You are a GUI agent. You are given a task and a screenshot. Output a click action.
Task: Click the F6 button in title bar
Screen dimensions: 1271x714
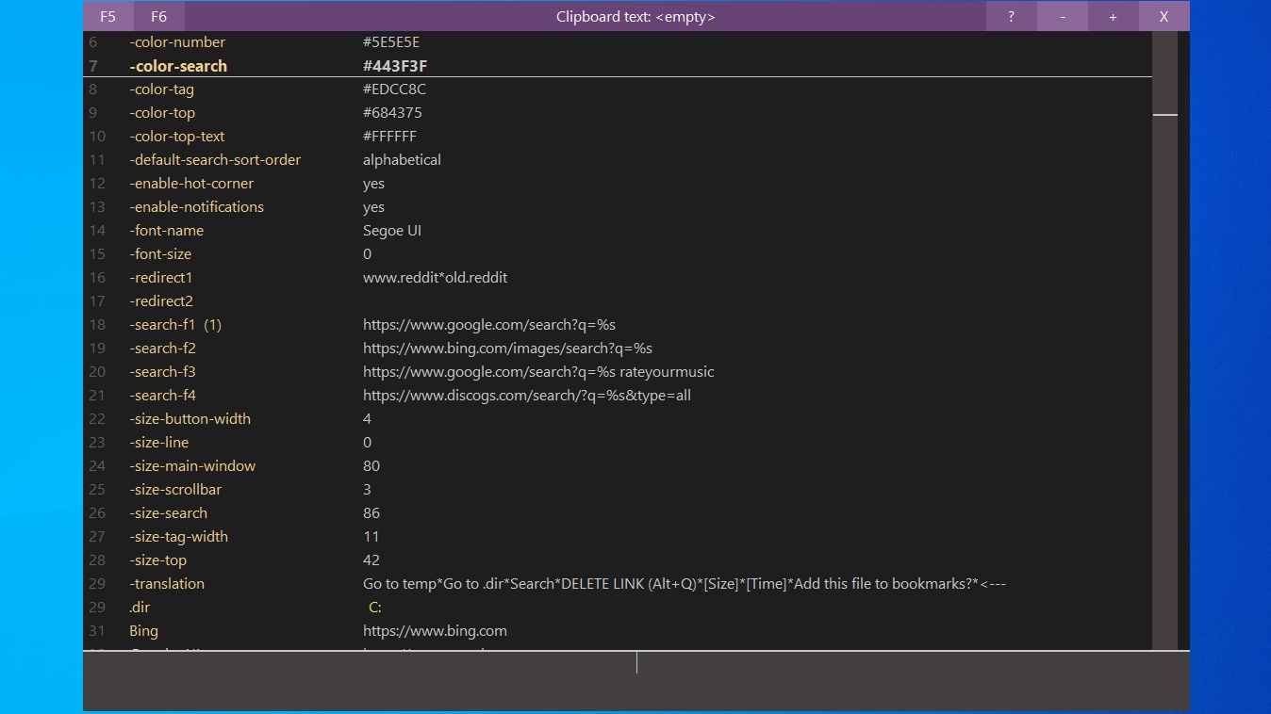click(x=158, y=16)
